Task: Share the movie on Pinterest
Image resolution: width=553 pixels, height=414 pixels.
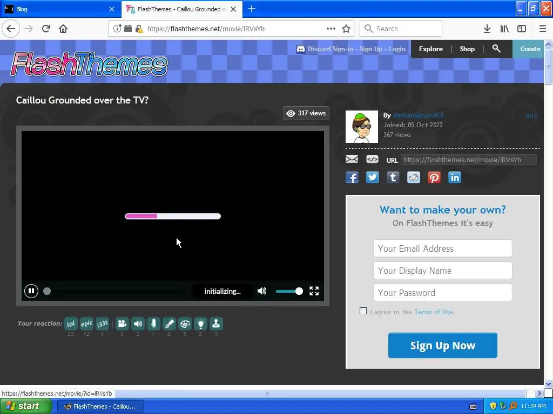Action: pyautogui.click(x=434, y=177)
